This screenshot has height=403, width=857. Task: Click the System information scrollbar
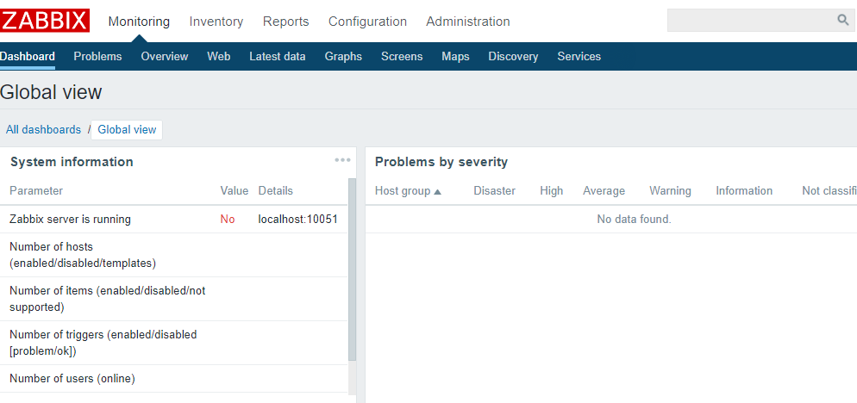click(x=352, y=269)
